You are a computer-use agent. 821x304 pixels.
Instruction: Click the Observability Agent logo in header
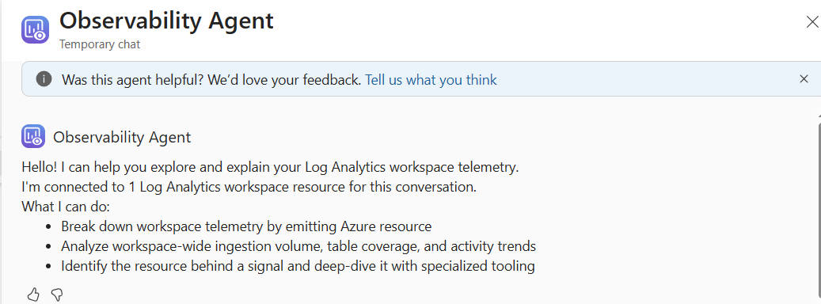point(35,29)
